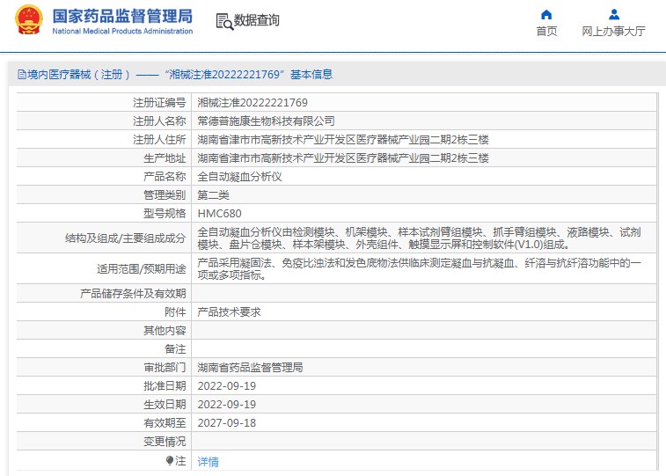Click National Medical Products Administration text
Viewport: 666px width, 476px height.
tap(122, 31)
